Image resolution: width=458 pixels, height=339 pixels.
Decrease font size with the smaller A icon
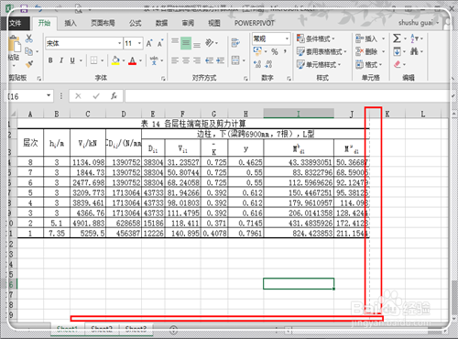160,43
